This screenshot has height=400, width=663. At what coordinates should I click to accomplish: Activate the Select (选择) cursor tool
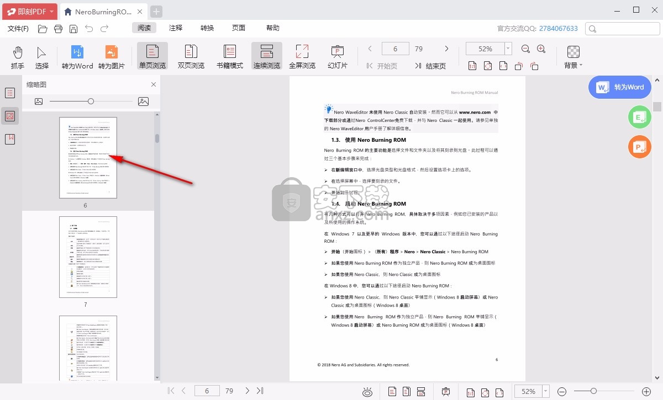42,57
